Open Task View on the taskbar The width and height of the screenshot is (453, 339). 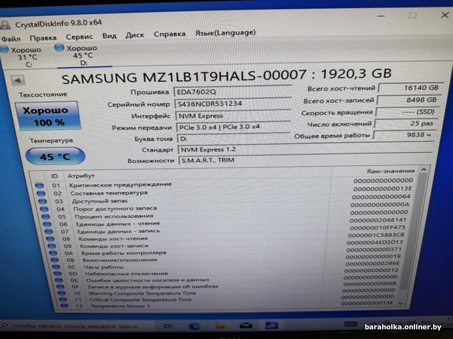tap(168, 326)
